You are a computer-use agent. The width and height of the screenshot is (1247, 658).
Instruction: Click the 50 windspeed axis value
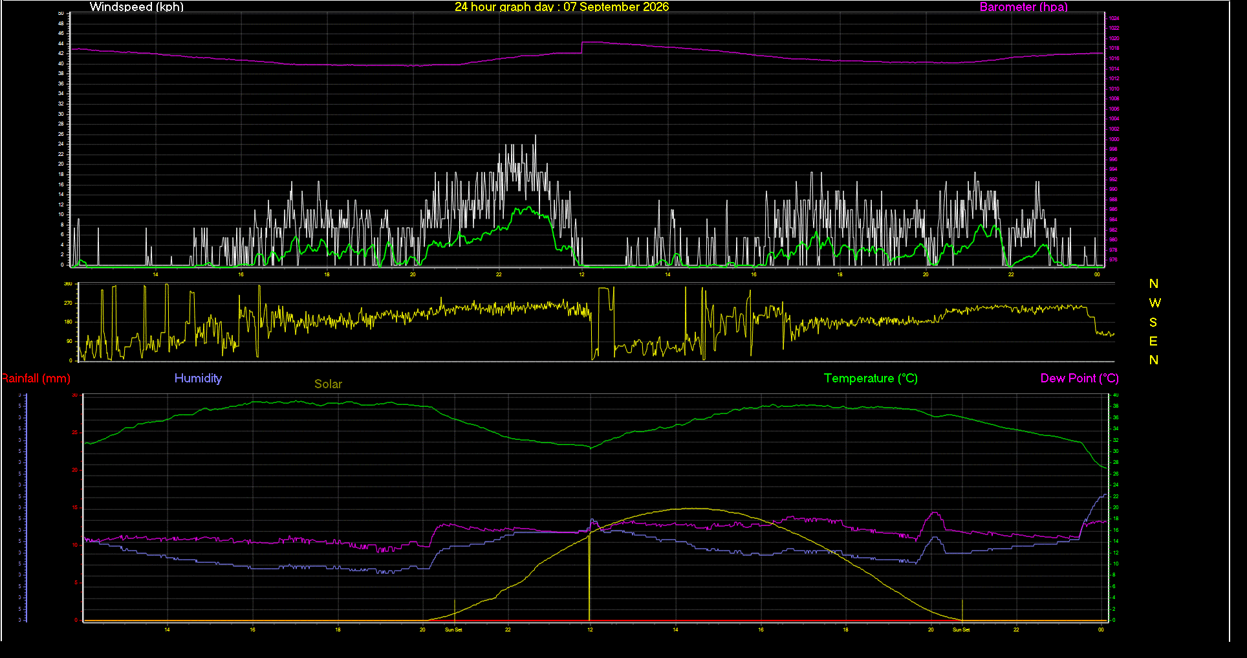[61, 13]
